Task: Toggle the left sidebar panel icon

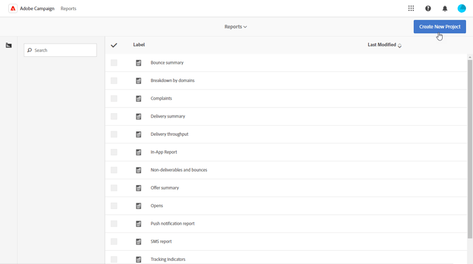Action: tap(9, 45)
